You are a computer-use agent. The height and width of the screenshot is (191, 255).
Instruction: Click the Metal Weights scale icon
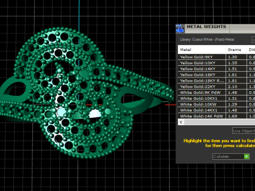click(x=180, y=29)
